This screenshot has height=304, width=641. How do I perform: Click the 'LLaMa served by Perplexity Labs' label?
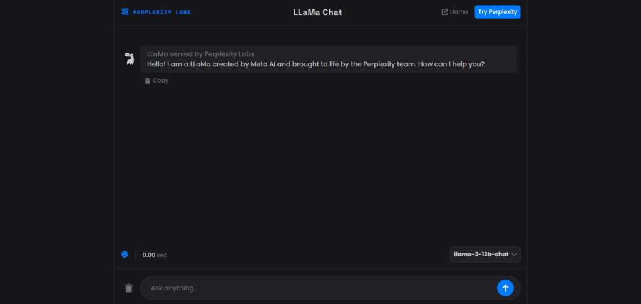click(200, 54)
